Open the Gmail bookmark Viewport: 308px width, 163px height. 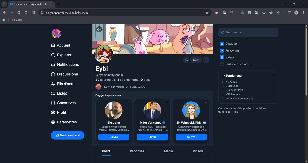pos(17,20)
